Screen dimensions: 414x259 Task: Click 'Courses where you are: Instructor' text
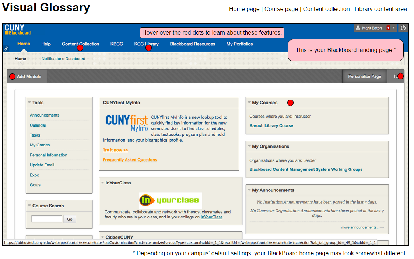280,117
